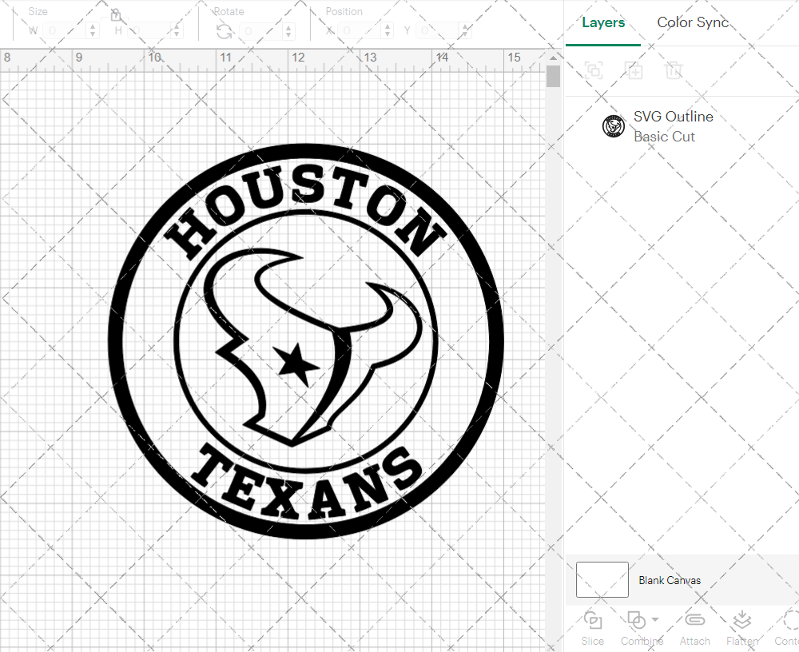Select the Combine tool
799x652 pixels.
point(637,627)
